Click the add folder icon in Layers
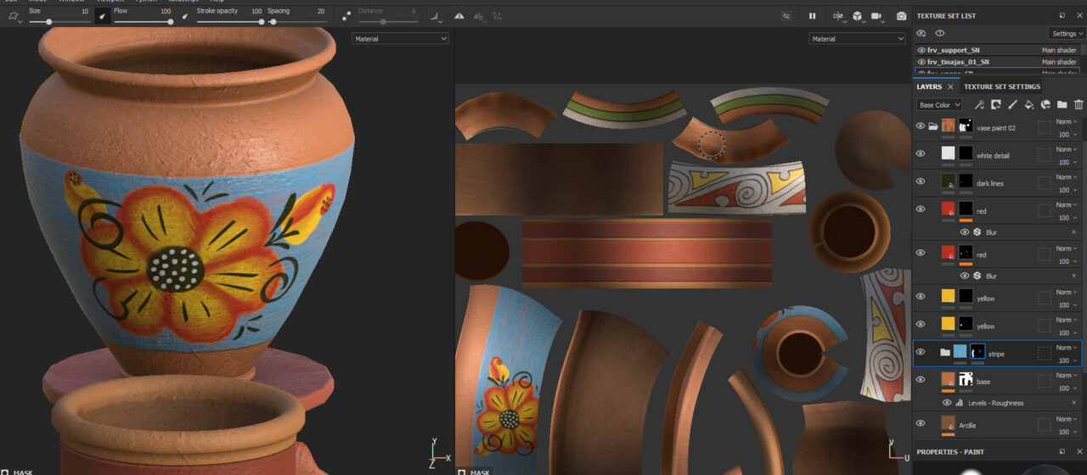This screenshot has height=475, width=1087. tap(1062, 105)
